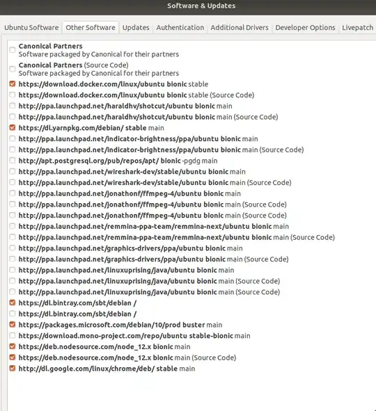376x411 pixels.
Task: Disable the dl.yarnpkg.com debian stable repository
Action: point(13,128)
